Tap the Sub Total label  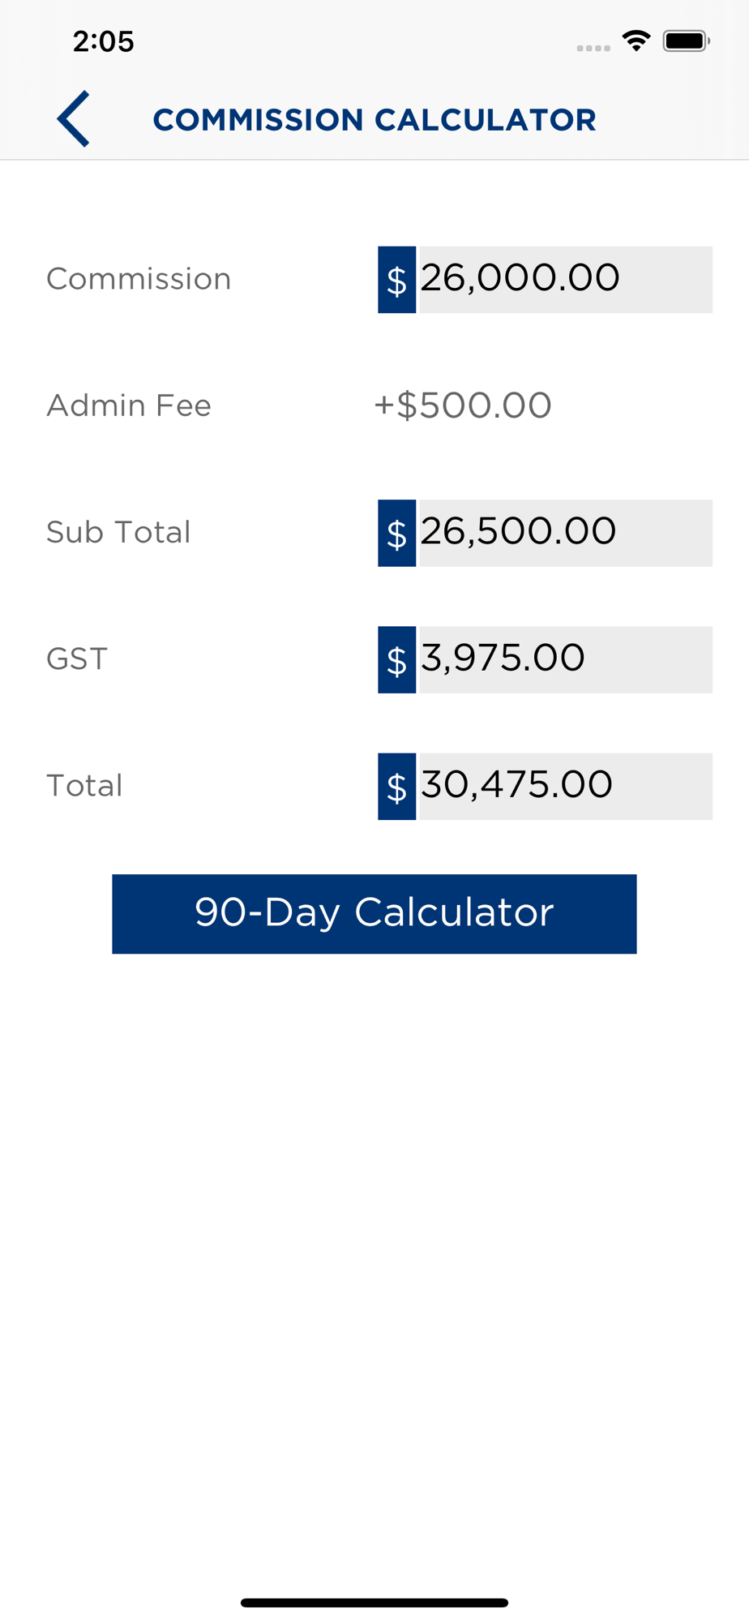click(x=118, y=532)
